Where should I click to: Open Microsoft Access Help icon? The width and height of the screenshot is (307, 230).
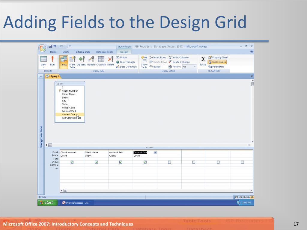(x=252, y=52)
